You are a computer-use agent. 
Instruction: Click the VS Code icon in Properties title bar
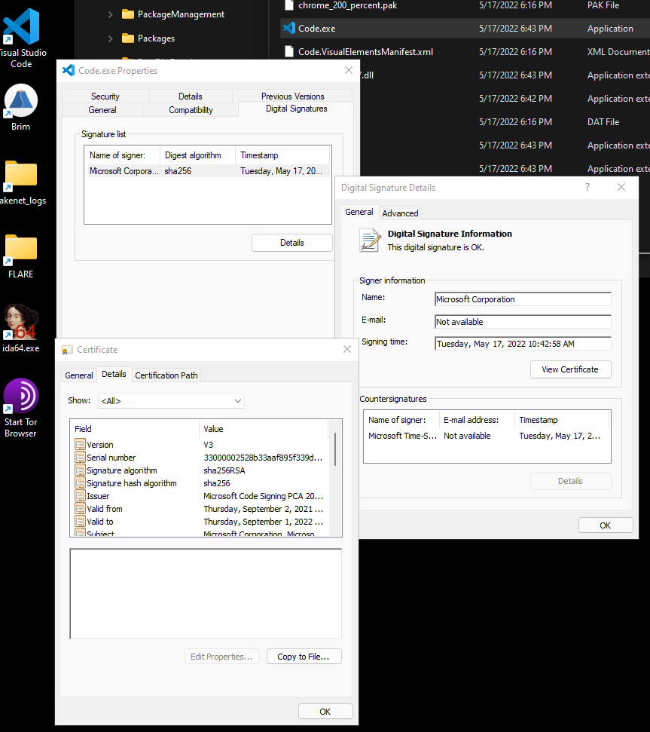(x=69, y=70)
